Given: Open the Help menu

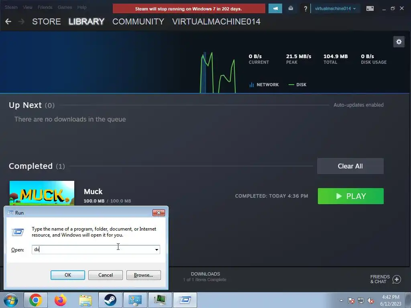Looking at the screenshot, I should [82, 7].
